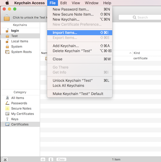Click the Certificates category icon
This screenshot has width=161, height=162.
[x=7, y=124]
